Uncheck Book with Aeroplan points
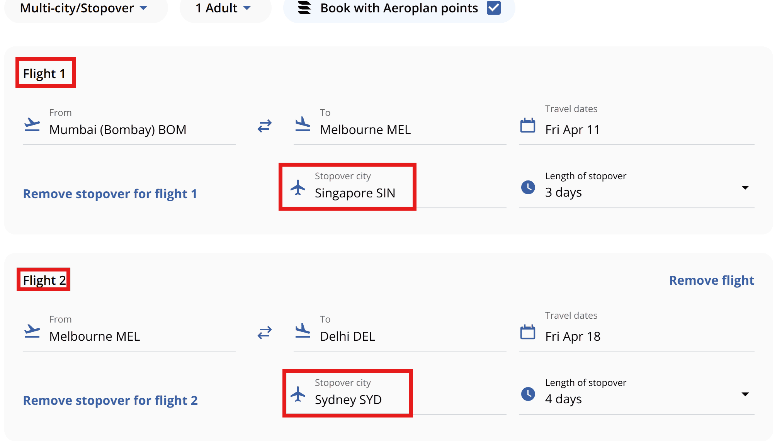 pos(493,8)
